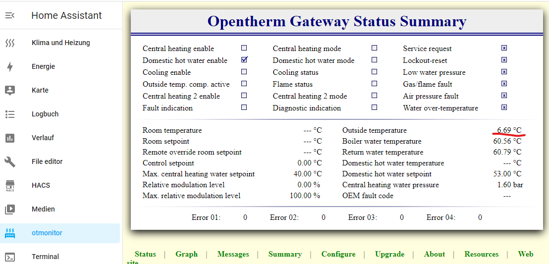Open the Summary link
Screen dimensions: 549x264
point(285,254)
